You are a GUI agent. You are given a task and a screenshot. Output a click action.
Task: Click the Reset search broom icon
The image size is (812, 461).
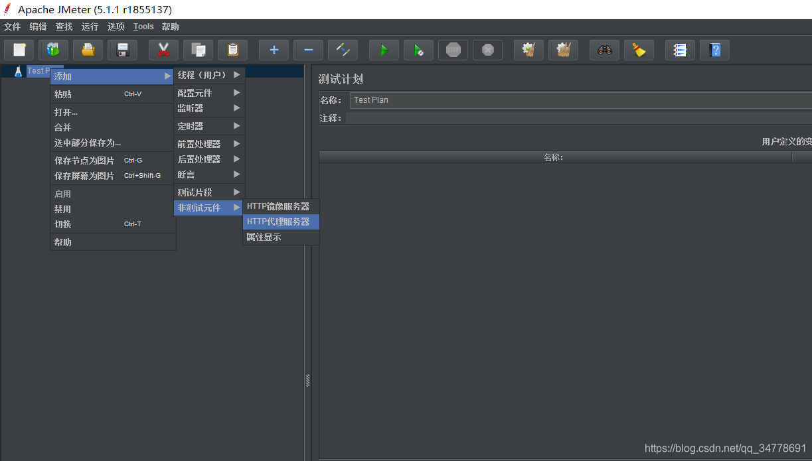coord(639,50)
